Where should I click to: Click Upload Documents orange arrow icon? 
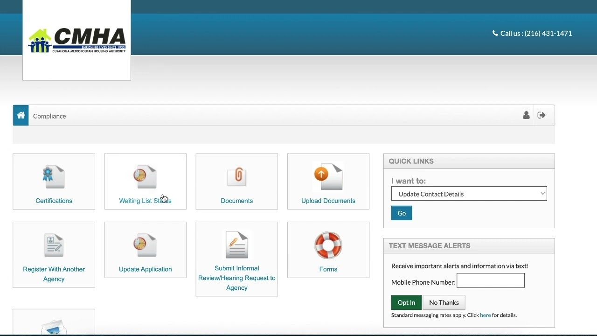328,176
